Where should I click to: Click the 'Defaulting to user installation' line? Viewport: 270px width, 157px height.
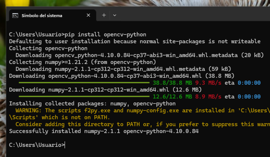tap(135, 41)
